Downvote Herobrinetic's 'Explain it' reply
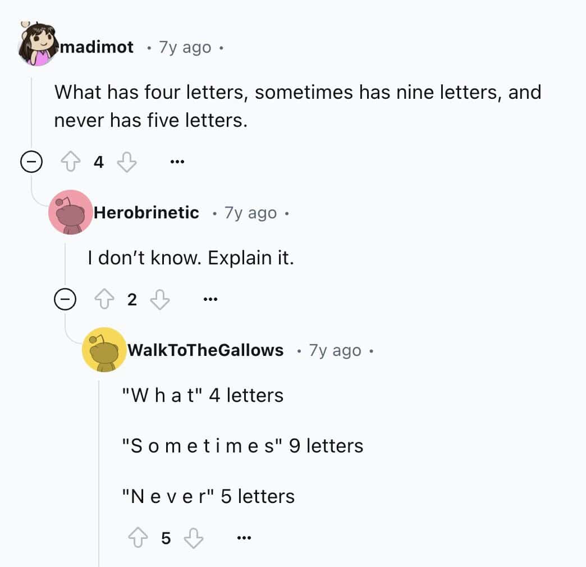Viewport: 586px width, 567px height. tap(160, 300)
